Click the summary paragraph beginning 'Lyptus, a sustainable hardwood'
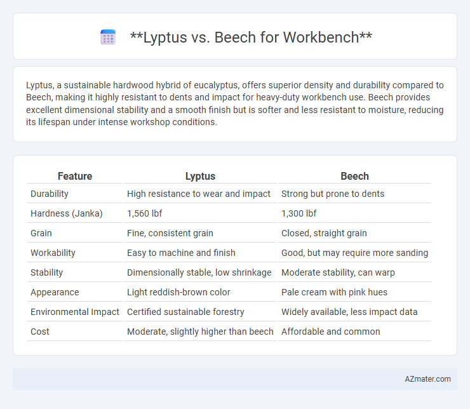Screen dimensions: 470x409 [235, 104]
